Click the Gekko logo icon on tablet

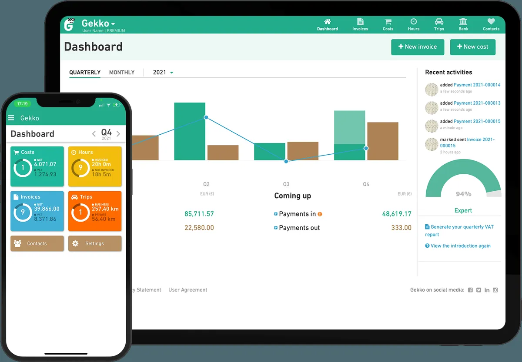[70, 24]
